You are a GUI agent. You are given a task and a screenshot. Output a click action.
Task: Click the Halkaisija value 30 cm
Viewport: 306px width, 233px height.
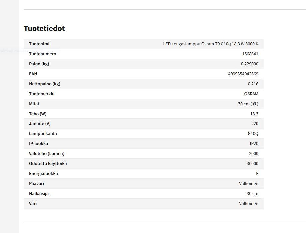(252, 194)
